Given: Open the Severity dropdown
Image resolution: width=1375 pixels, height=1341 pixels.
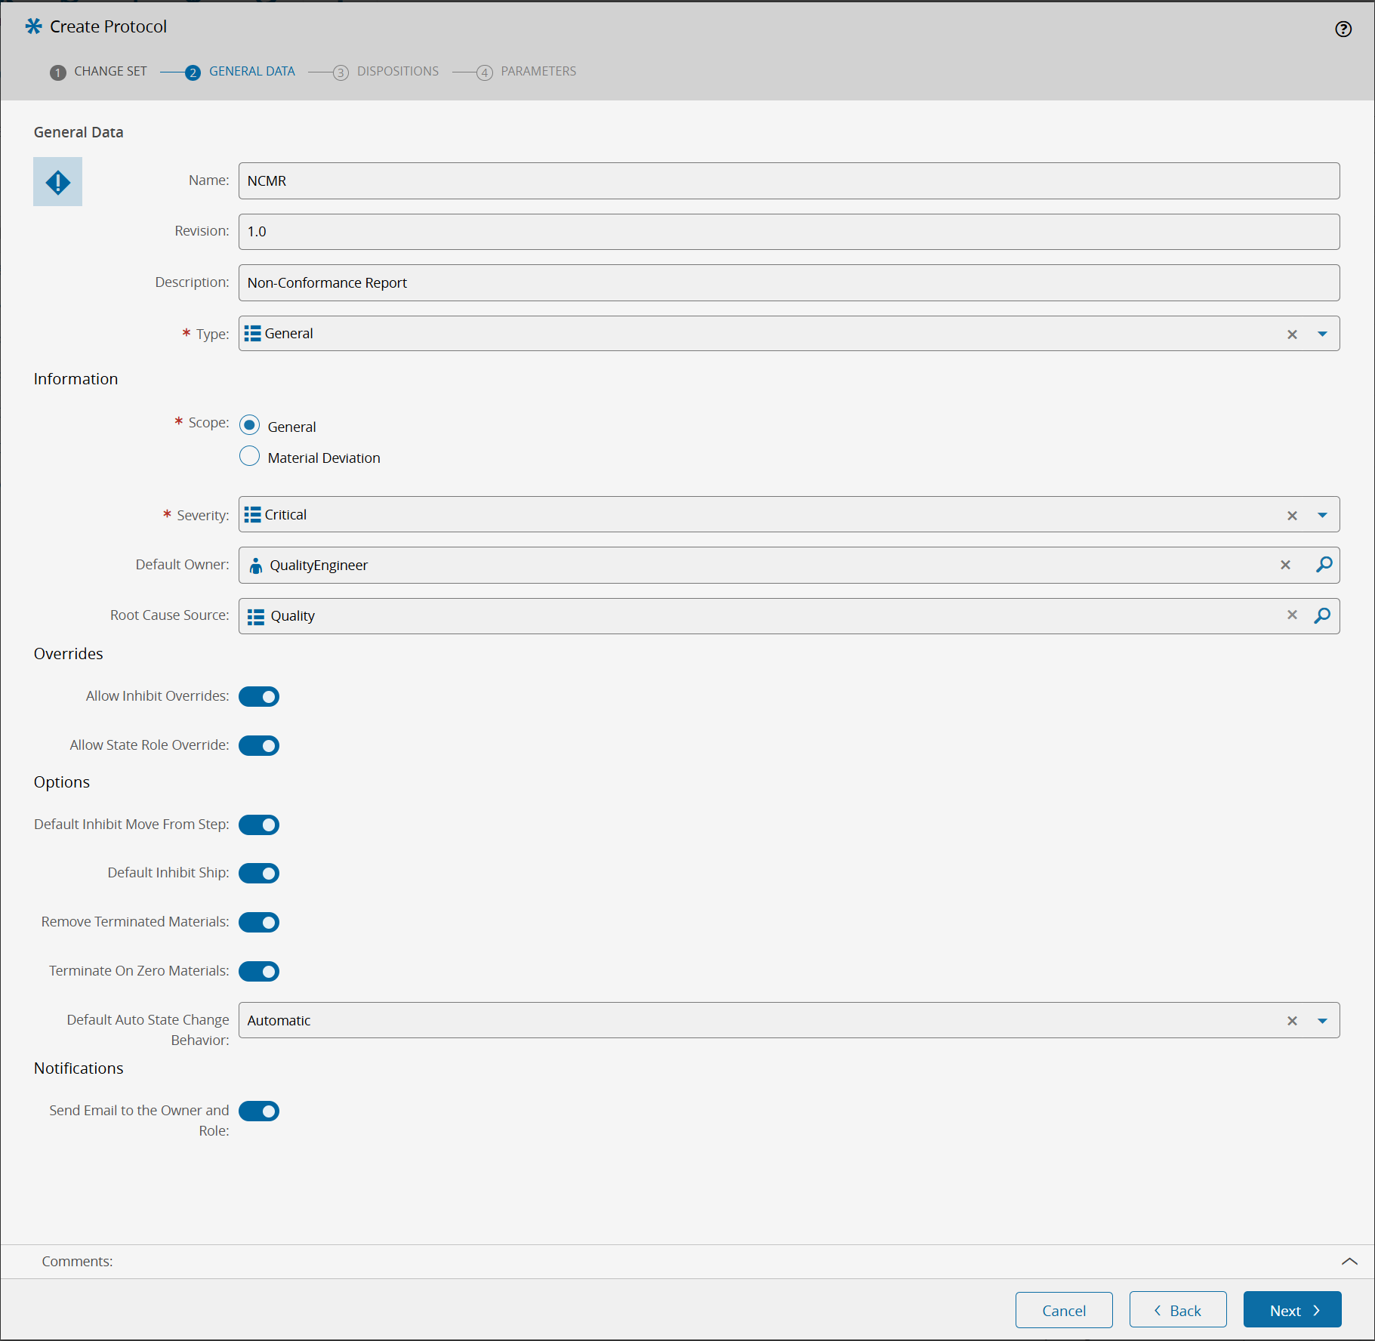Looking at the screenshot, I should tap(1322, 514).
